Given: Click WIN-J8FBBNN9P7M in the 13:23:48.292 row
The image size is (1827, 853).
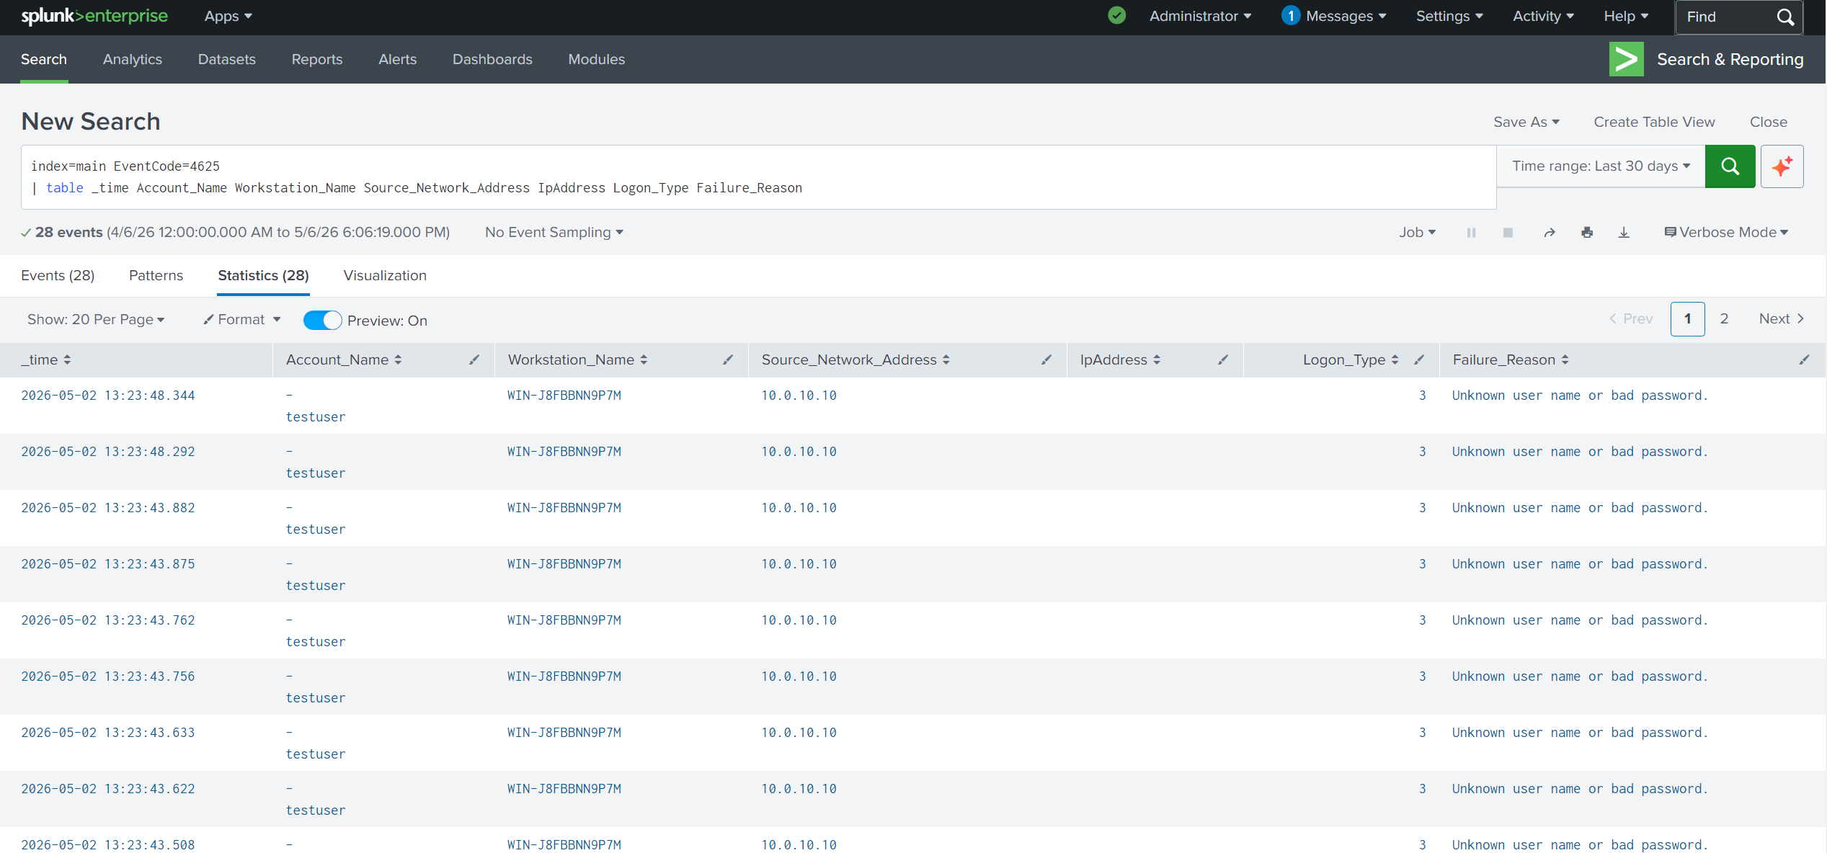Looking at the screenshot, I should coord(564,452).
